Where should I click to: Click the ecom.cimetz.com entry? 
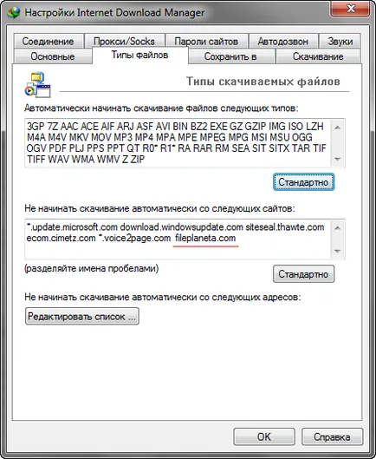click(62, 238)
